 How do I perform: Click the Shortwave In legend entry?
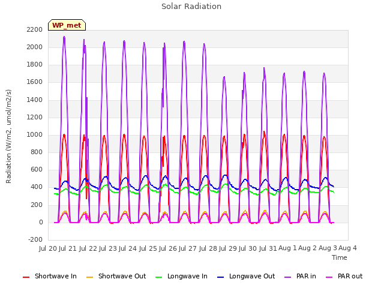coord(50,276)
